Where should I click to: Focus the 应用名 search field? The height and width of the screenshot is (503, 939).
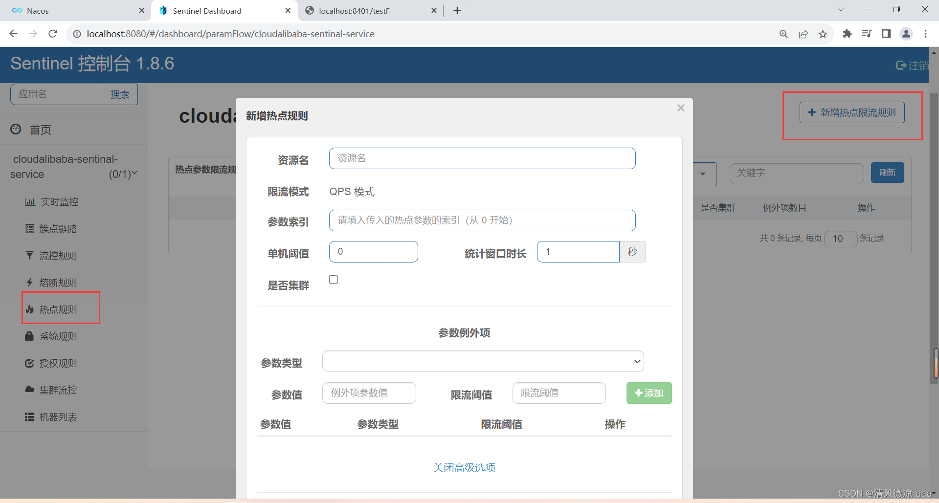pos(56,94)
